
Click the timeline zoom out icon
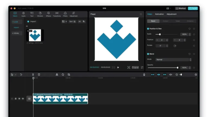[177, 74]
